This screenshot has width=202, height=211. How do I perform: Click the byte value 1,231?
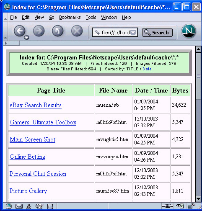(177, 157)
